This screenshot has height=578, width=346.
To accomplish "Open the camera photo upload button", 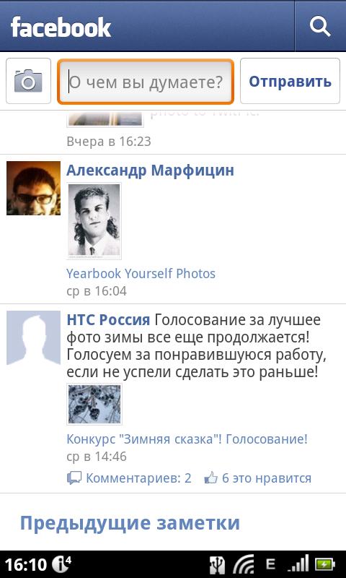I will click(28, 81).
